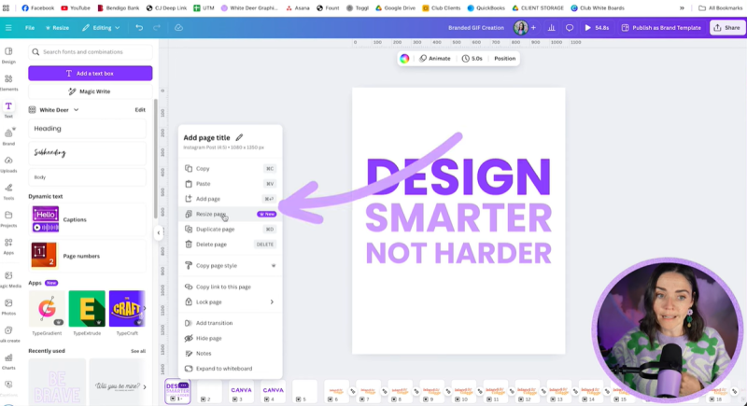Open the Apps panel in sidebar

click(8, 246)
